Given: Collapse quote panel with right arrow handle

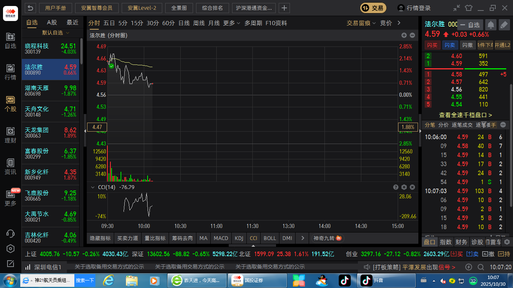Looking at the screenshot, I should (420, 130).
